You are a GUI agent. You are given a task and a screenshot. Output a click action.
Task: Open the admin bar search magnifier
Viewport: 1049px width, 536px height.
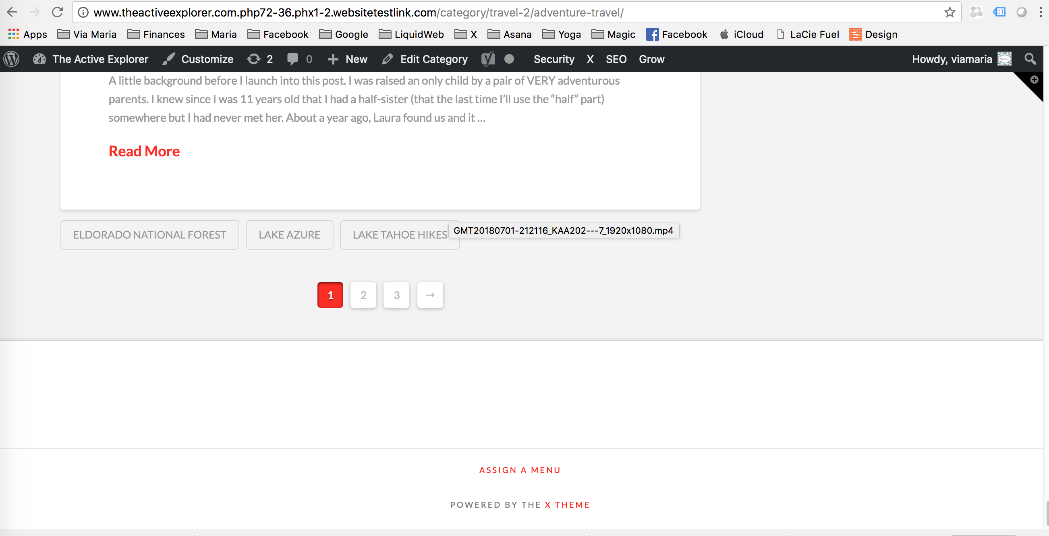tap(1030, 59)
